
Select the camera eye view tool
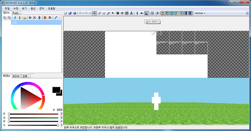tap(94, 13)
